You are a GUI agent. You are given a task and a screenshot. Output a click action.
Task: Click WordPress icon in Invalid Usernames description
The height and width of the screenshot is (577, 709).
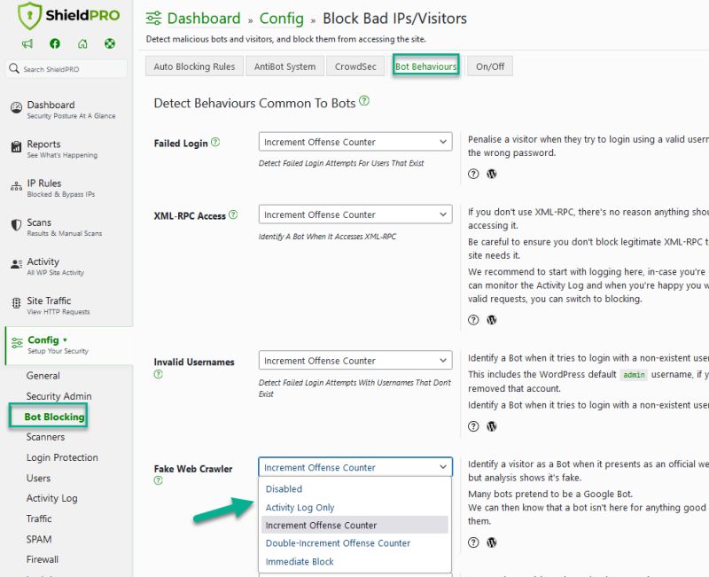[x=492, y=426]
